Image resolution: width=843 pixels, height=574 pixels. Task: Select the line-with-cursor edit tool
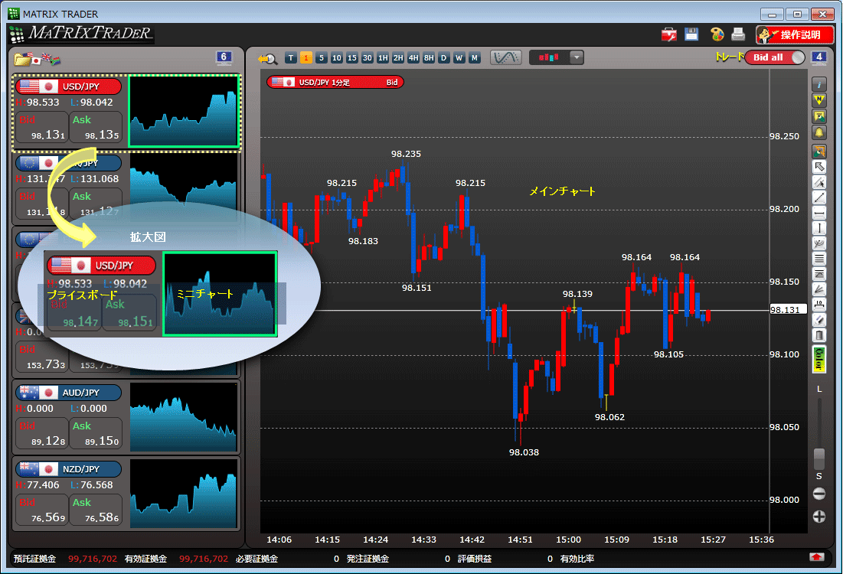[x=818, y=182]
